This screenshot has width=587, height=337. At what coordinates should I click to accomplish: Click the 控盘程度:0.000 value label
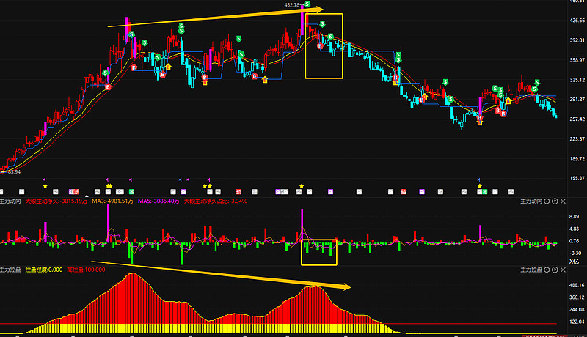(x=44, y=270)
